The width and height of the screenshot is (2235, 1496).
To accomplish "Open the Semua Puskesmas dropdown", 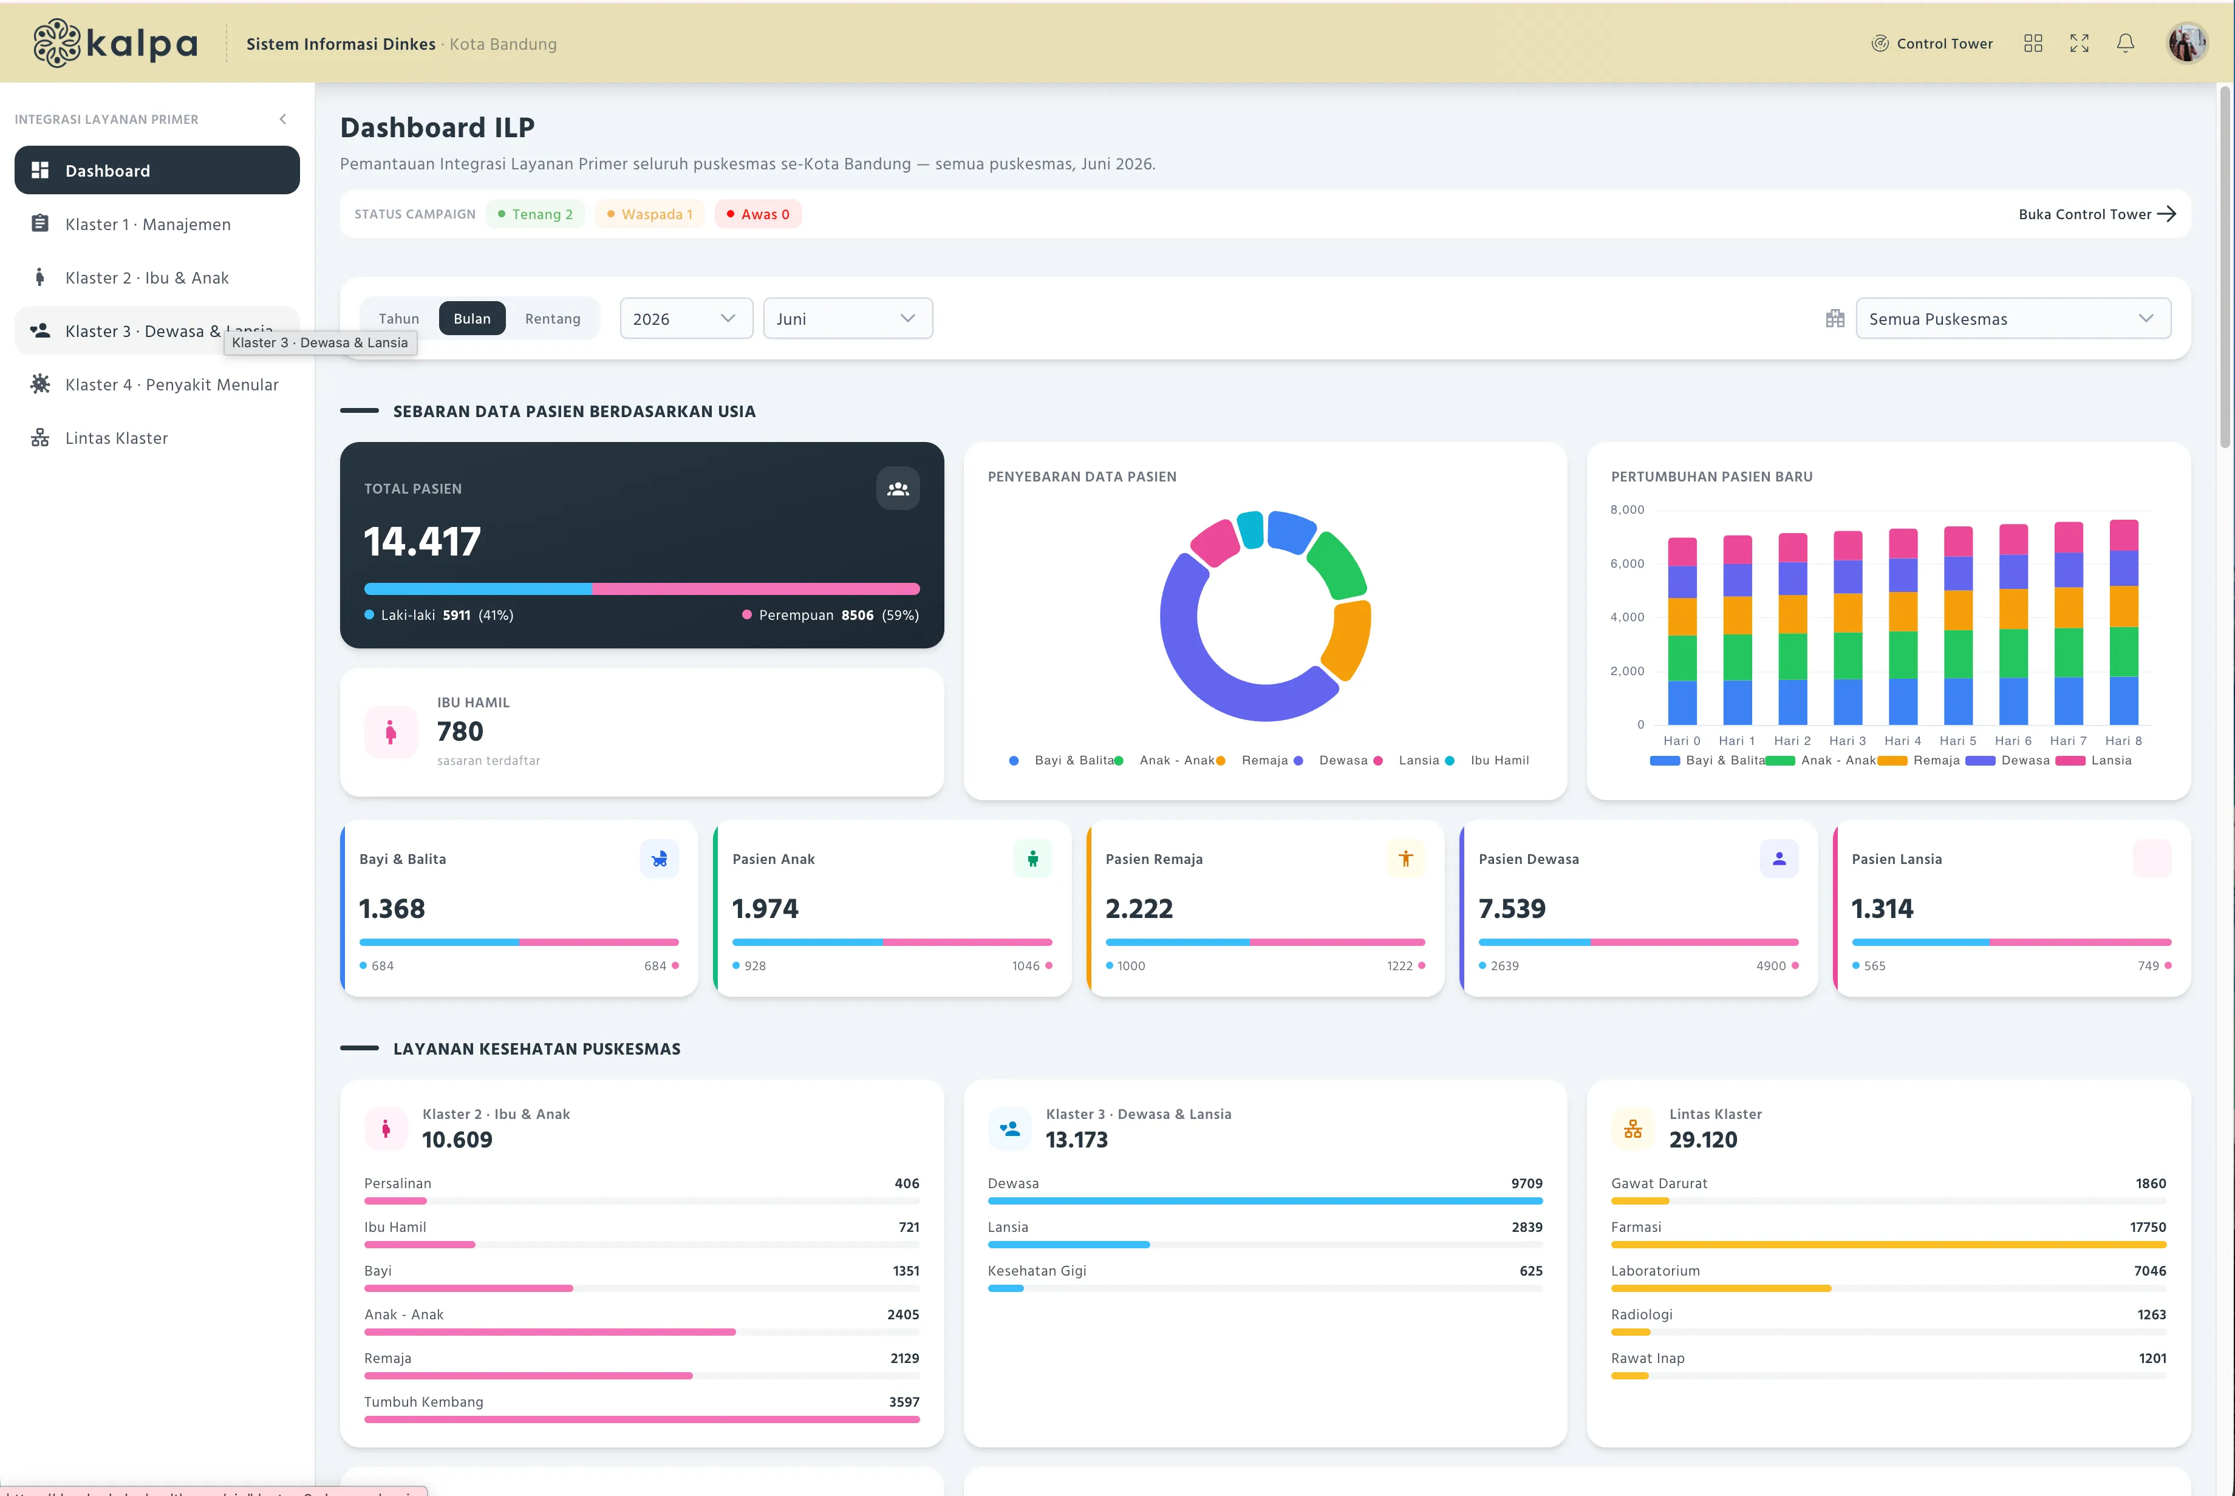I will (x=2013, y=319).
